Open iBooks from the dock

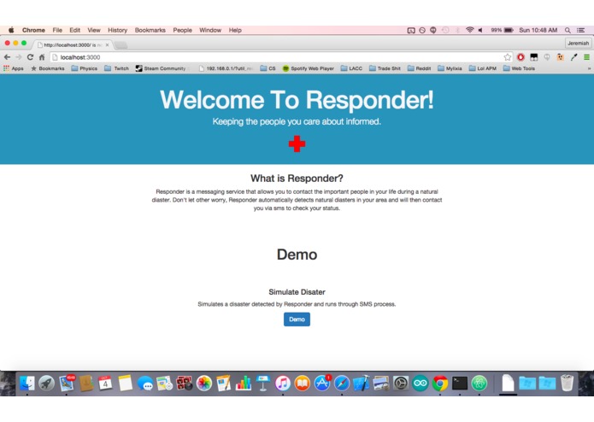click(303, 384)
